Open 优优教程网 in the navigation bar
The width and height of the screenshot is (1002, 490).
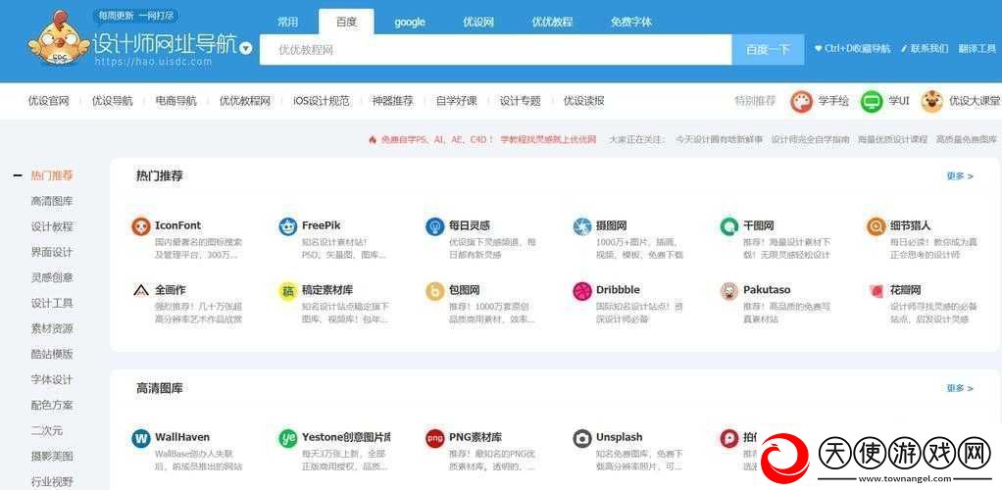point(245,101)
